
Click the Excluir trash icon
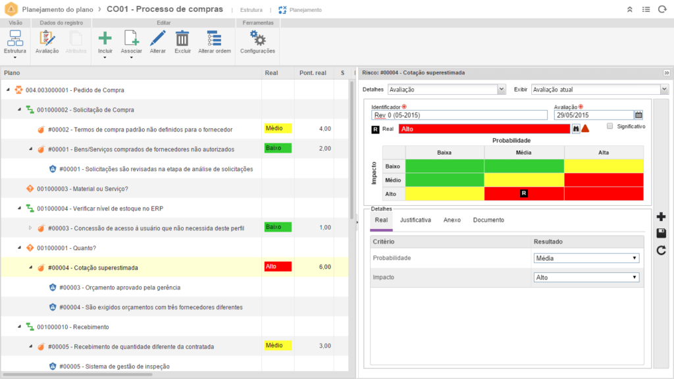coord(182,39)
